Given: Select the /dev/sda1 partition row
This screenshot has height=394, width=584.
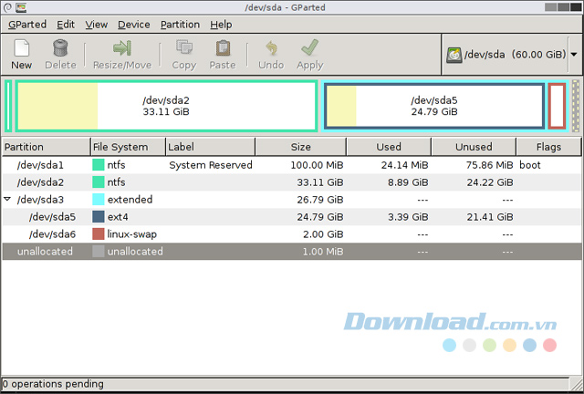Looking at the screenshot, I should (292, 164).
